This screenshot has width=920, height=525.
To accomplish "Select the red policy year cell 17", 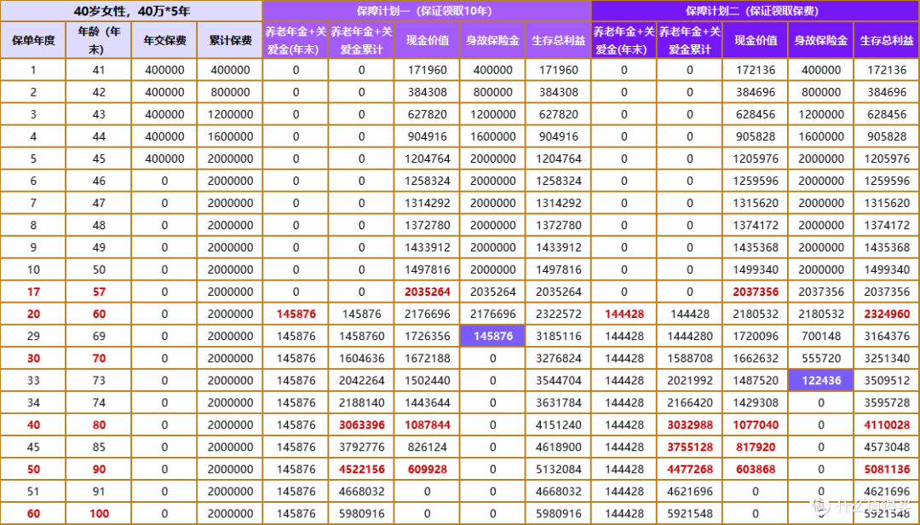I will click(33, 291).
